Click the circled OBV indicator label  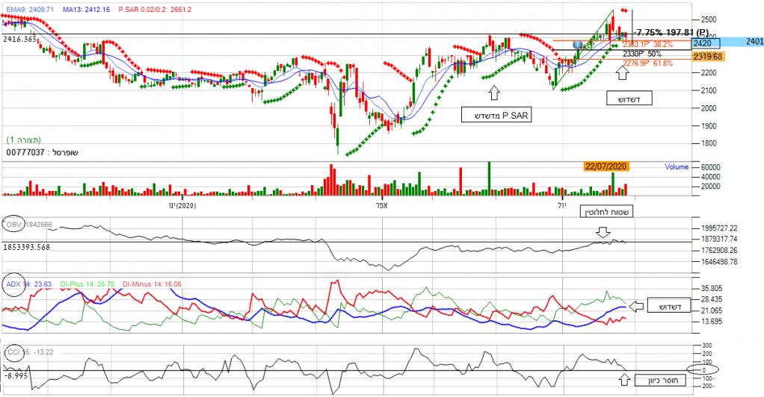pyautogui.click(x=14, y=225)
